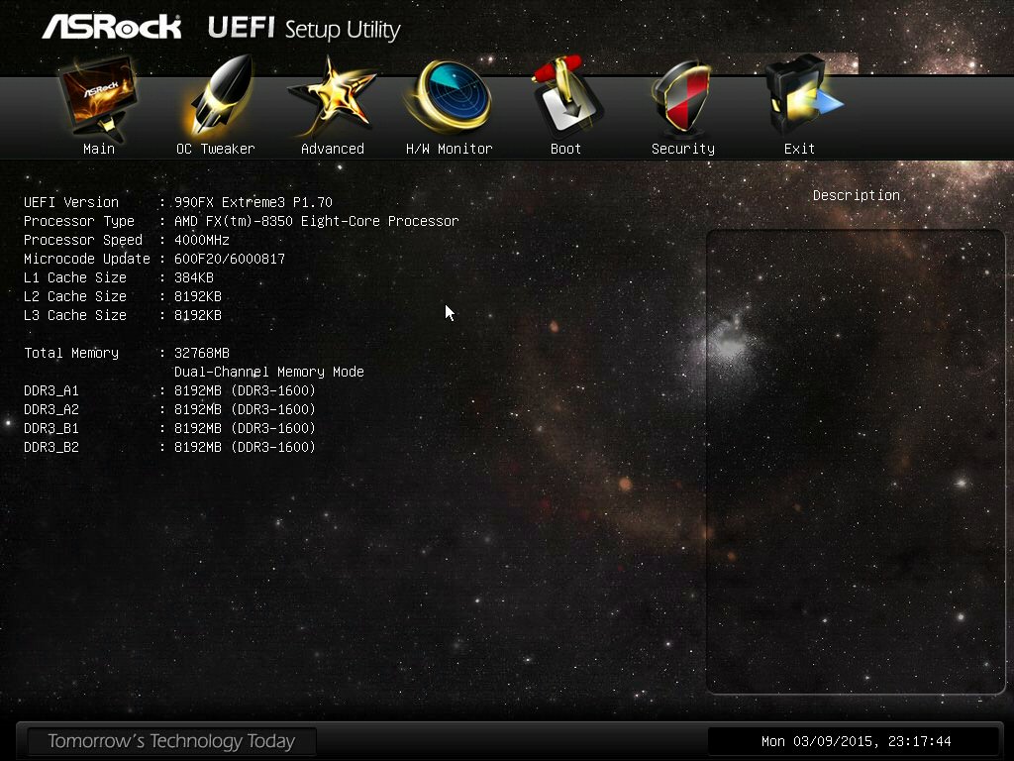Screen dimensions: 1014x761
Task: Select the Total Memory label
Action: (71, 354)
